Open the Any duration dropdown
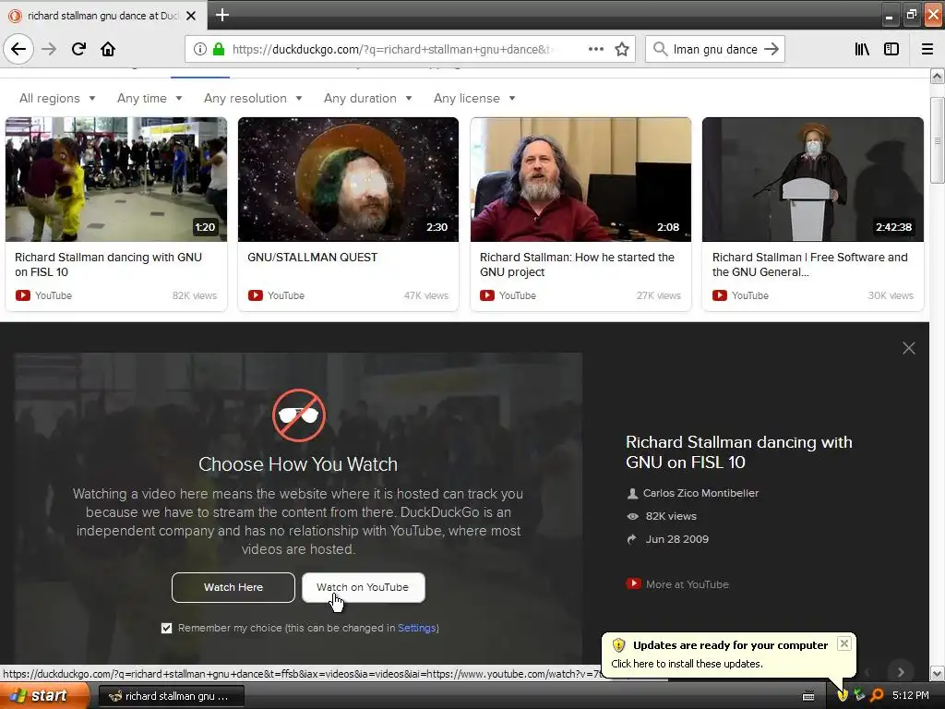Image resolution: width=945 pixels, height=709 pixels. pos(367,98)
